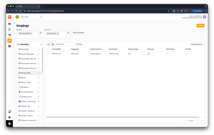Select the Gas-Hausanschluss view
Image resolution: width=214 pixels, height=135 pixels.
click(27, 92)
